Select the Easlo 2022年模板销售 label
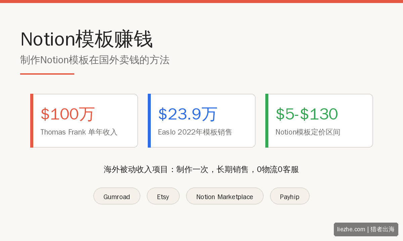This screenshot has height=241, width=403. (x=195, y=132)
